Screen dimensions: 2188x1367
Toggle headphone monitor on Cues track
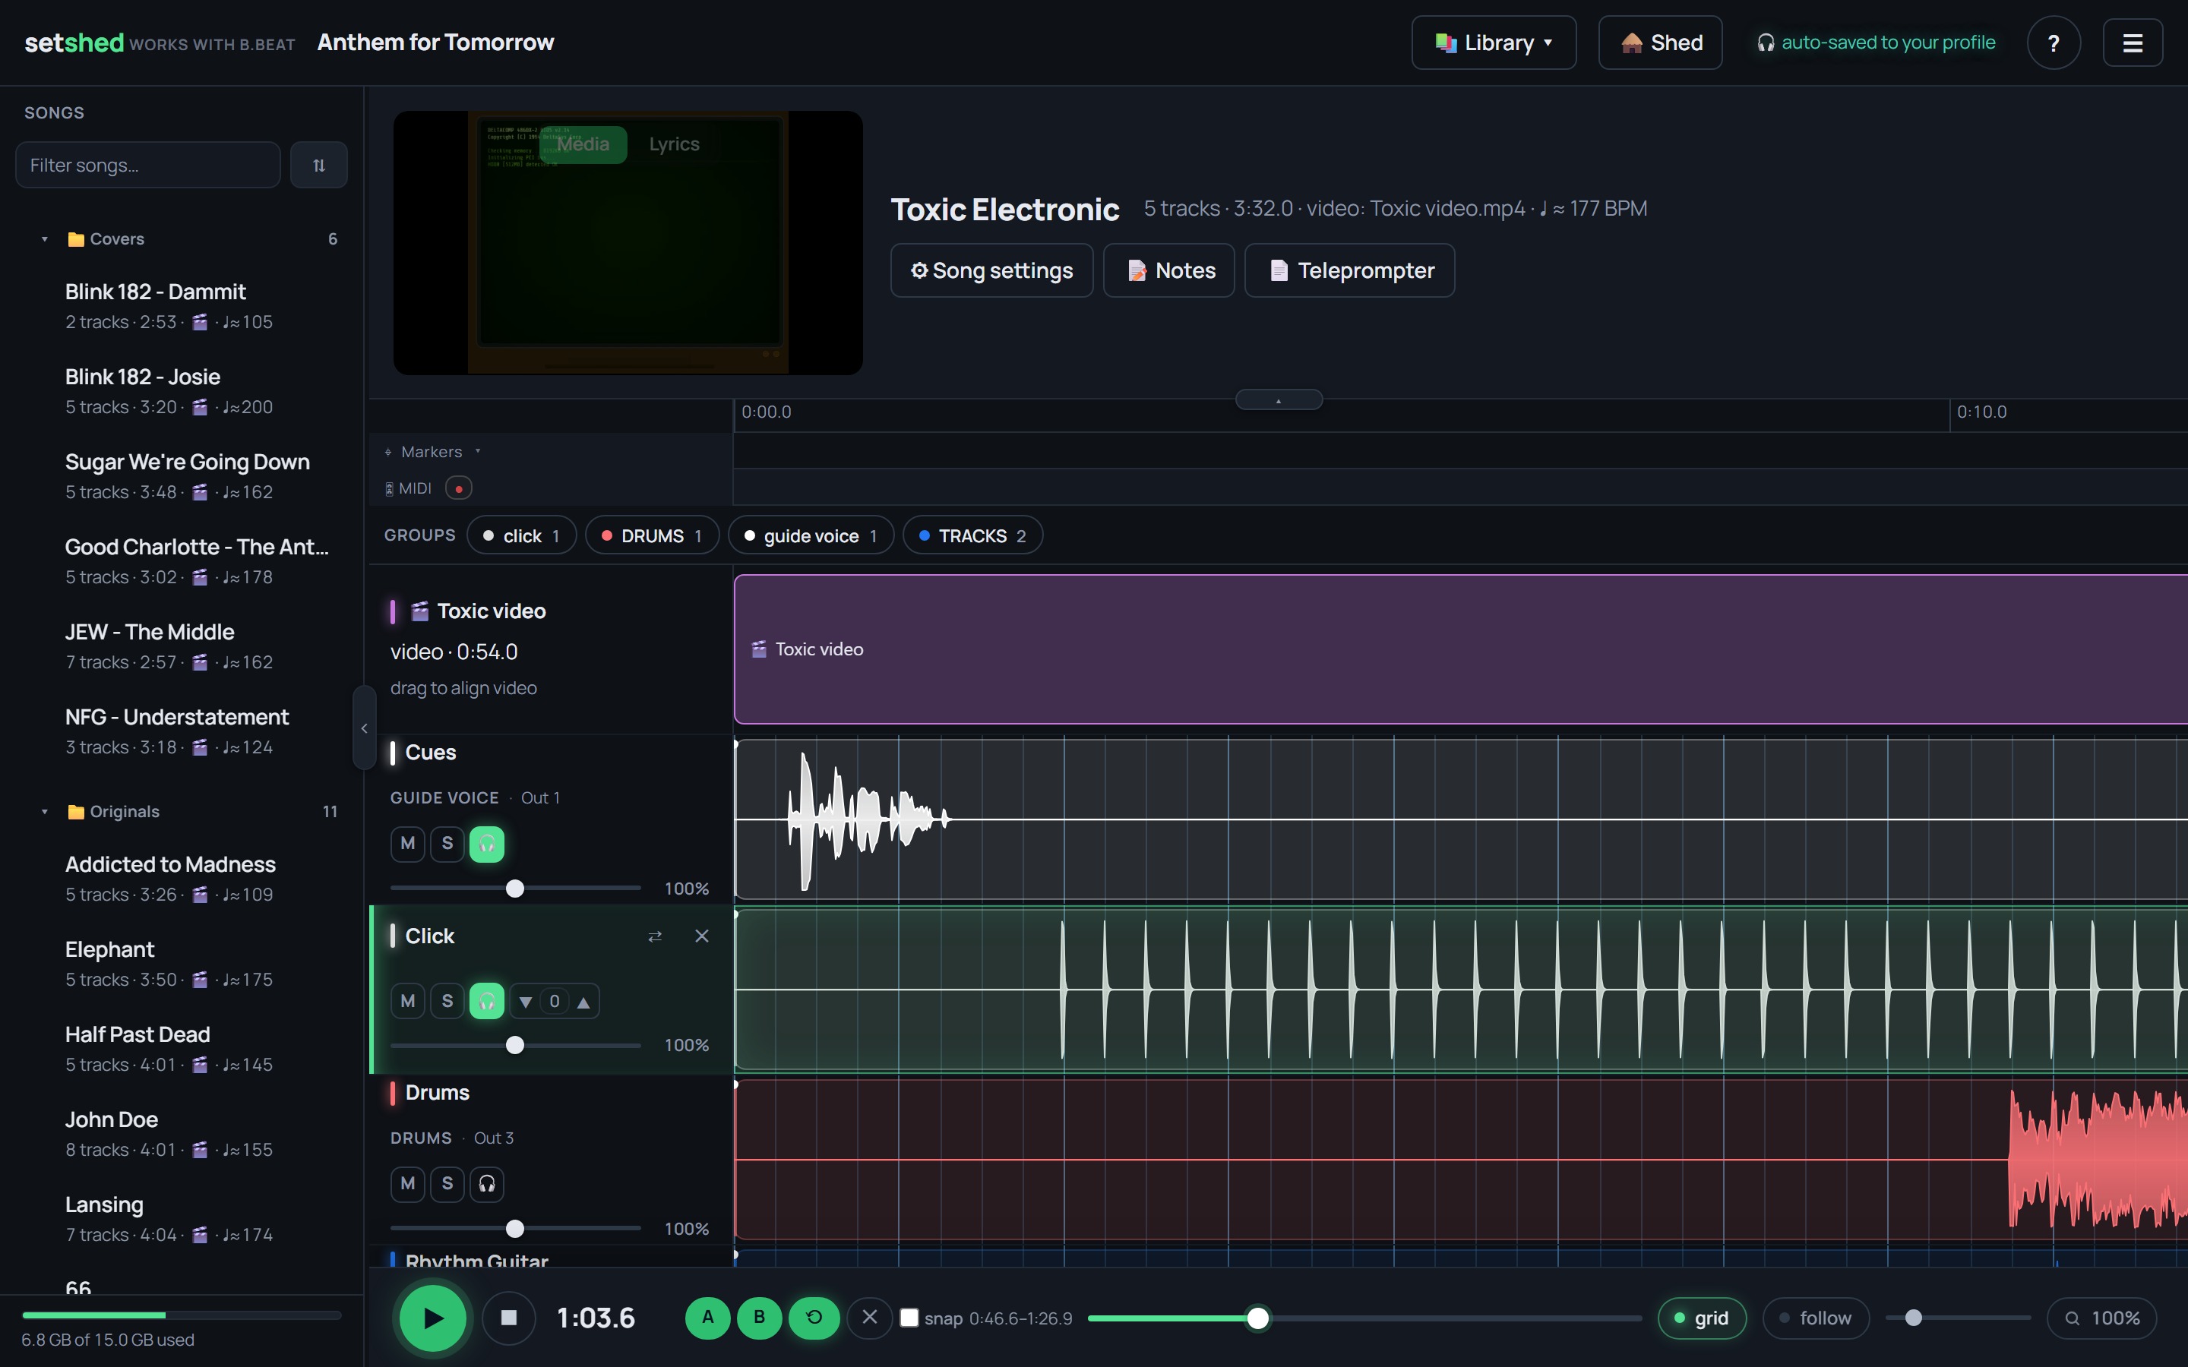[486, 845]
